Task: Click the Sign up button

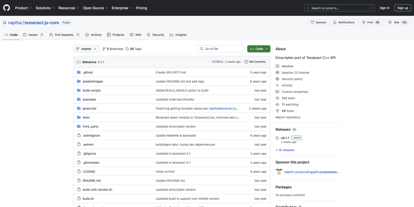Action: tap(403, 8)
